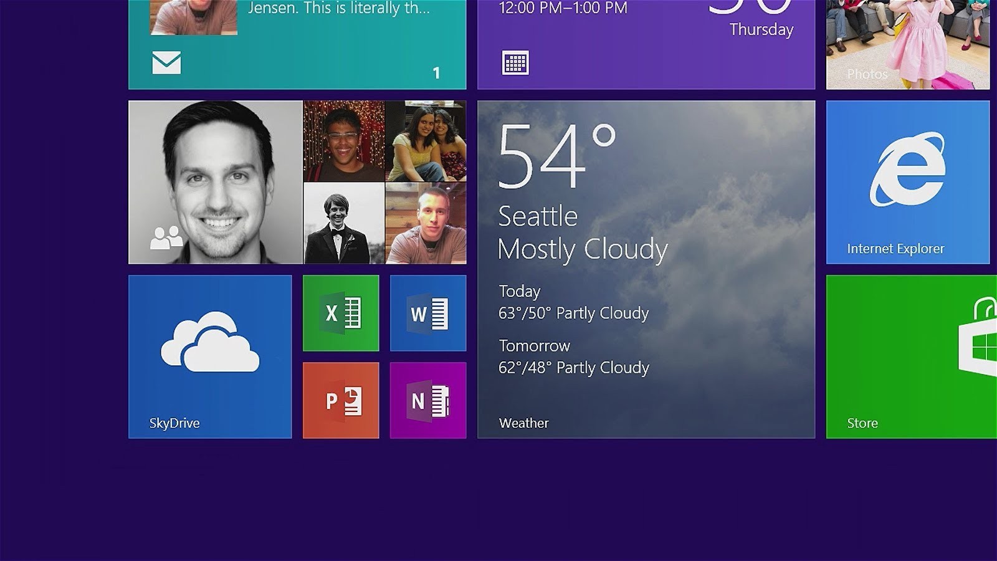Click Tomorrow's 62°/48° forecast
Screen dimensions: 997x561
tap(573, 368)
